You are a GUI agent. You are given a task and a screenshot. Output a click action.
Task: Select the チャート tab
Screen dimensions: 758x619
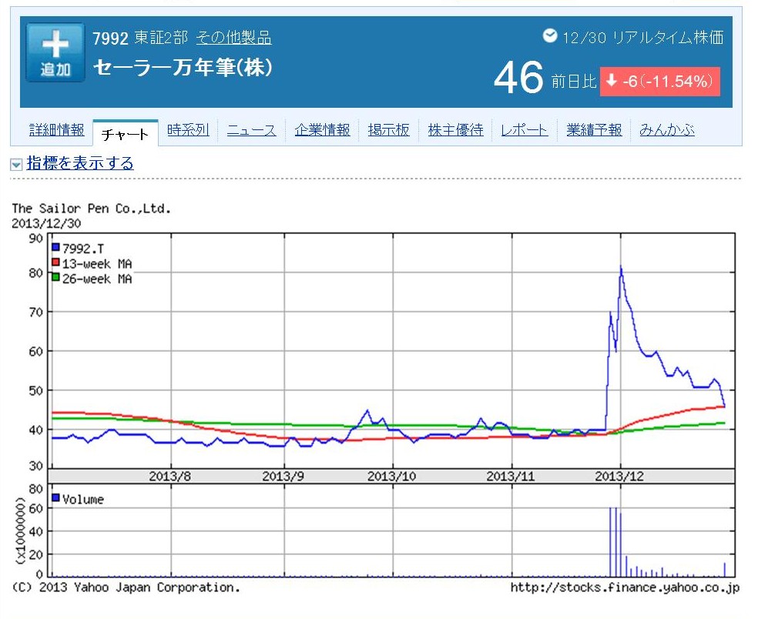click(x=126, y=134)
